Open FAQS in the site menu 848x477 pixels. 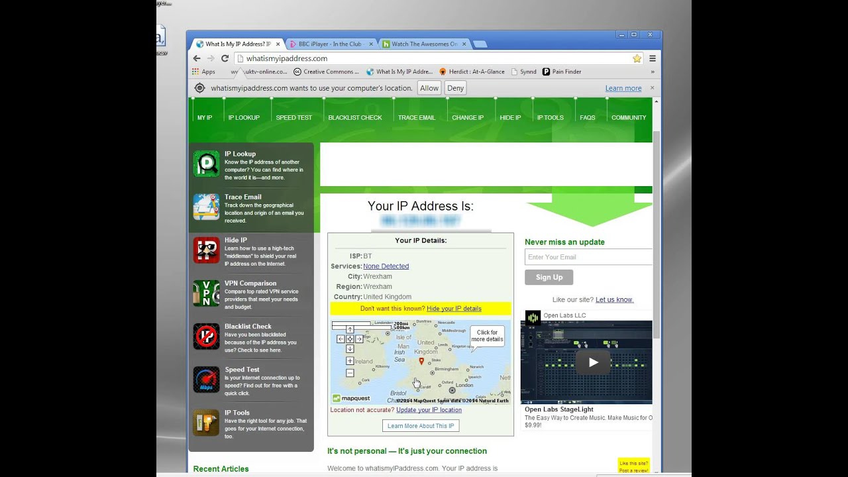click(x=588, y=118)
